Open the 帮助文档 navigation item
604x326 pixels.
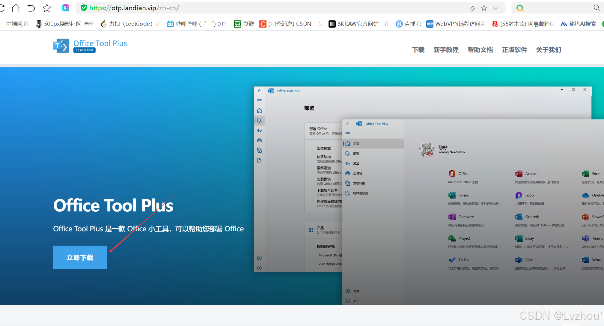click(480, 50)
